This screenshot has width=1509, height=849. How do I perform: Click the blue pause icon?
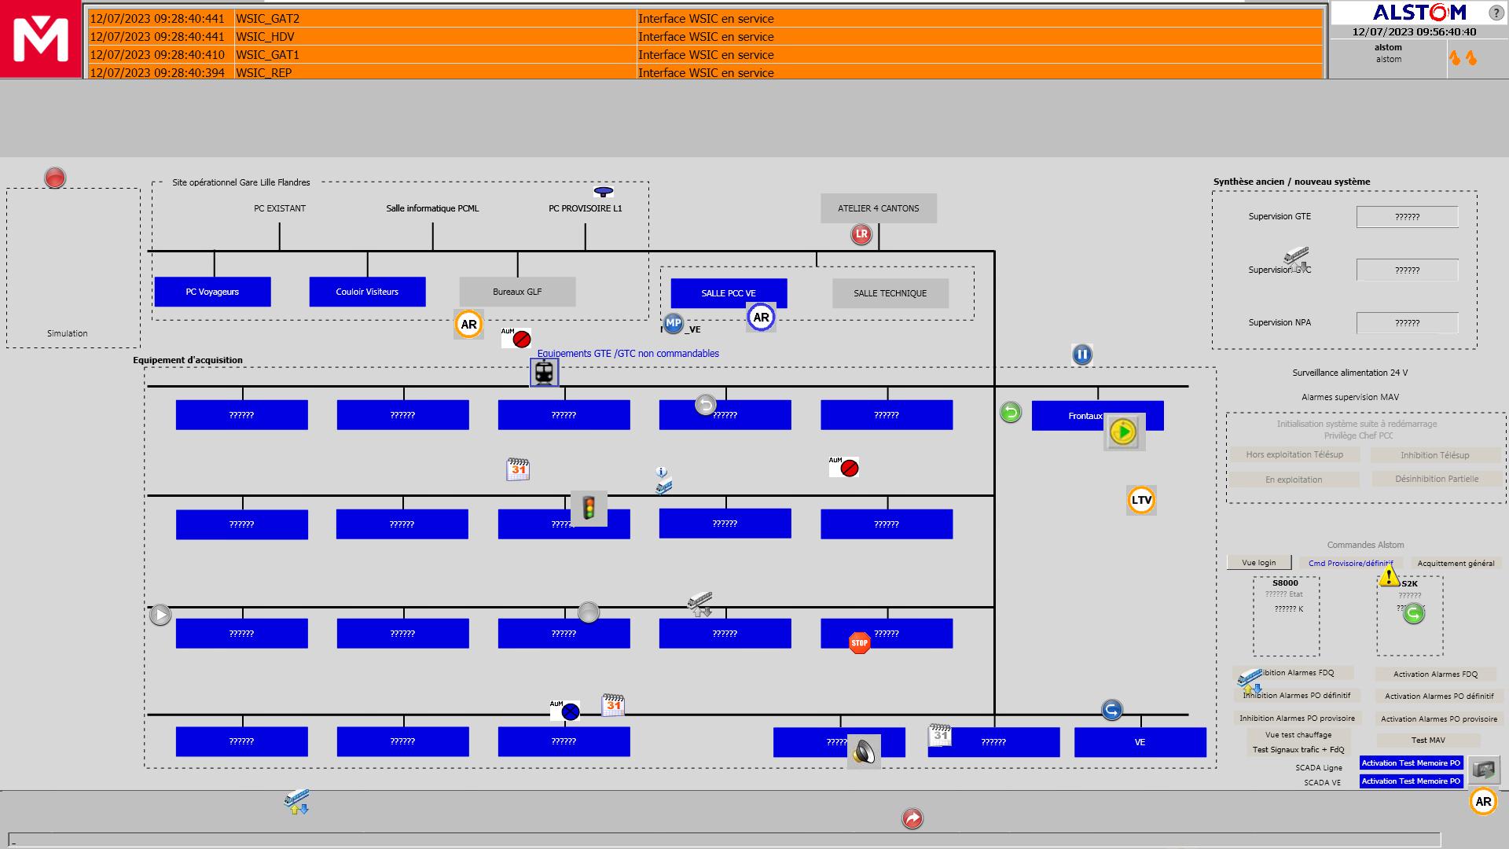1082,355
